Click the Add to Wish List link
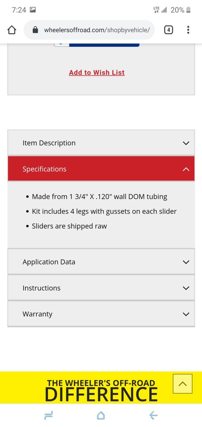 [x=97, y=72]
